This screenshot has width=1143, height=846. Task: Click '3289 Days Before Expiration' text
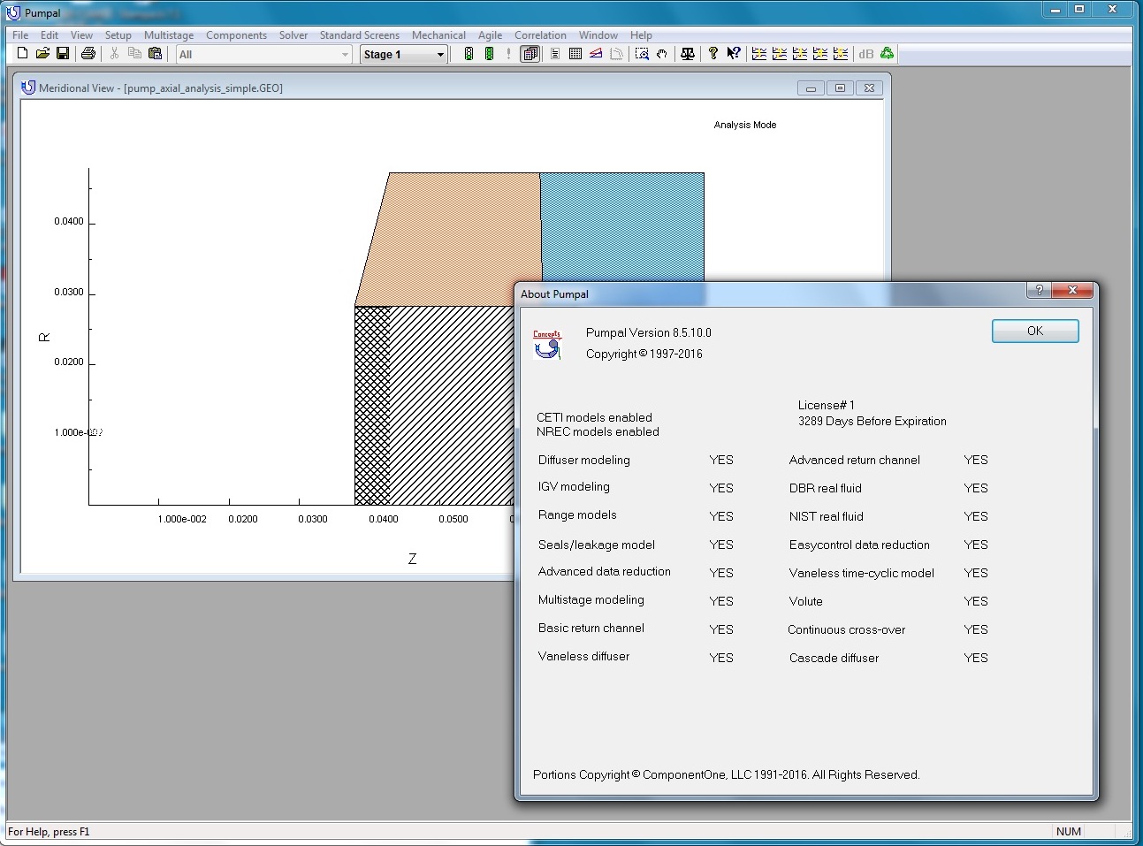pyautogui.click(x=872, y=421)
